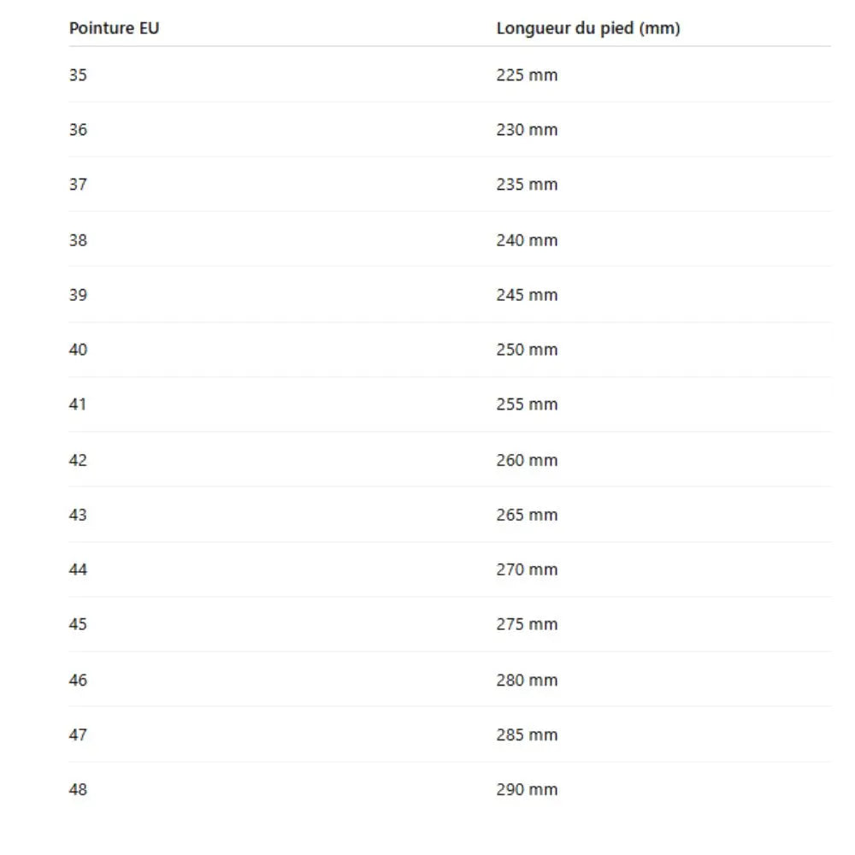Click the 230 mm value
Image resolution: width=855 pixels, height=855 pixels.
coord(527,129)
